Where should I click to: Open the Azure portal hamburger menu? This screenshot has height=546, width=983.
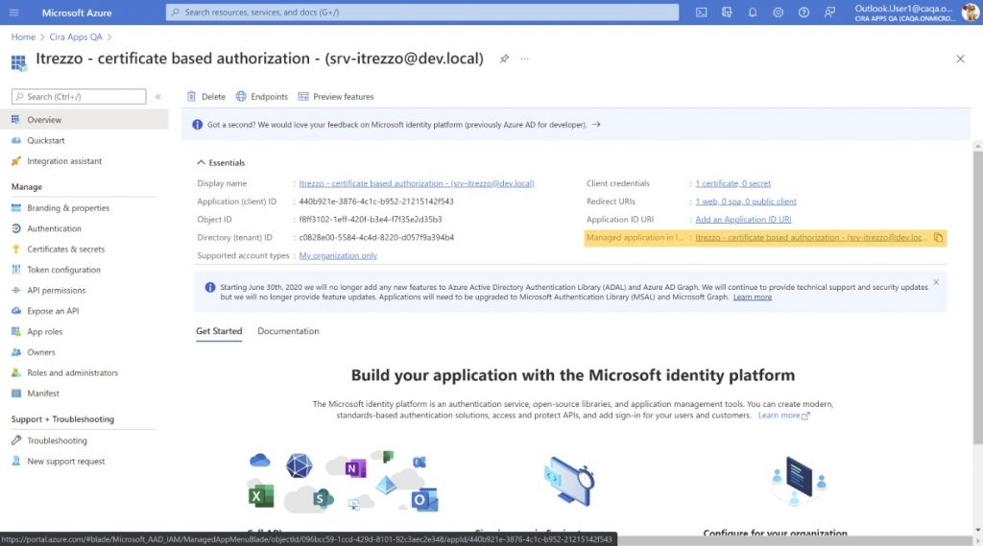click(13, 12)
